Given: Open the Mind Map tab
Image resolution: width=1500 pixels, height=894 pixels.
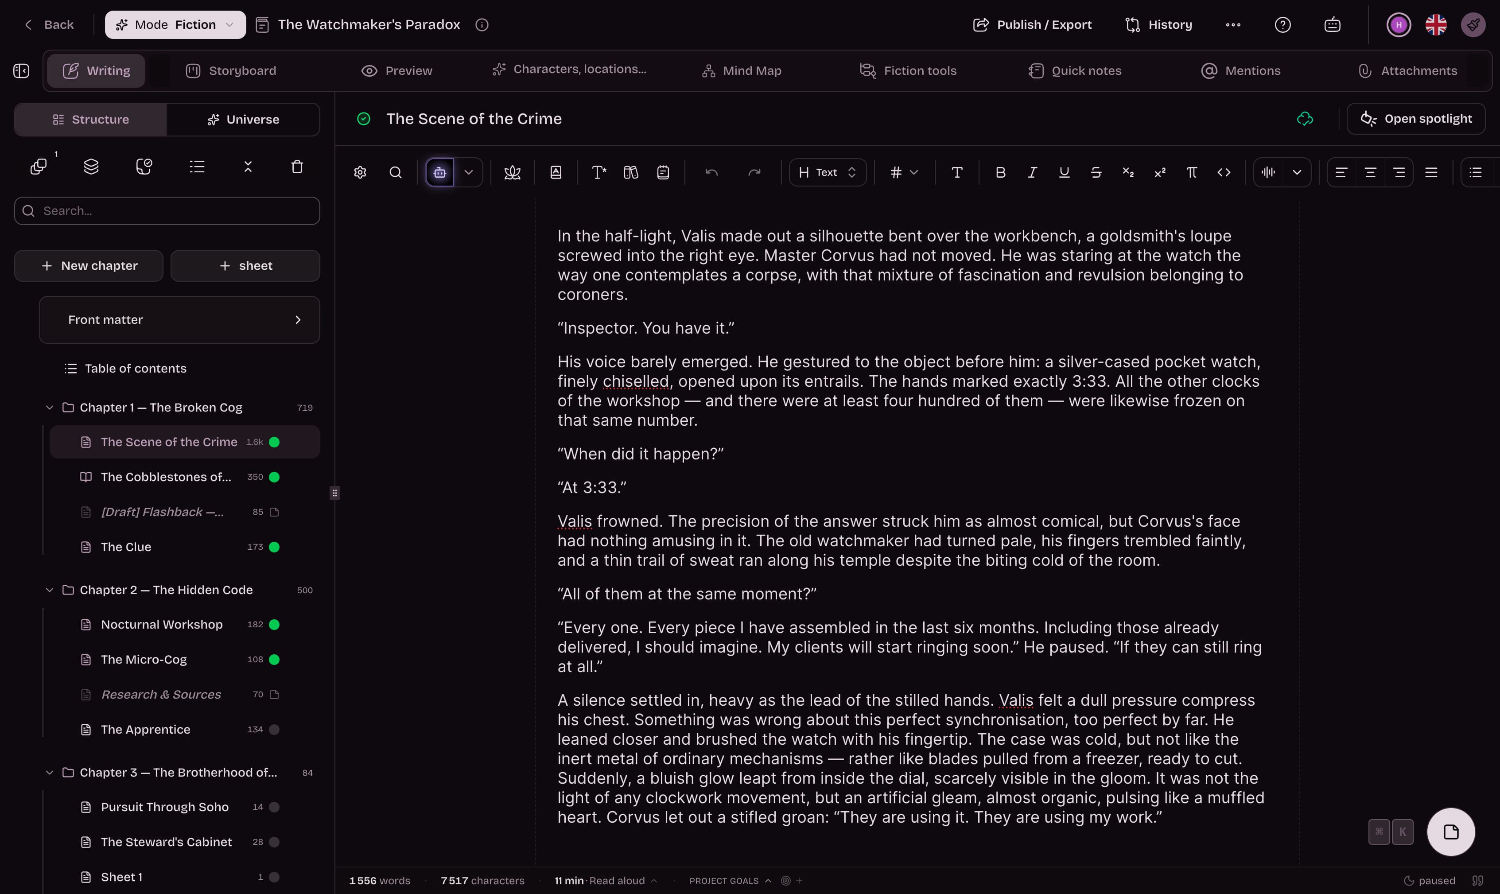Looking at the screenshot, I should (742, 71).
